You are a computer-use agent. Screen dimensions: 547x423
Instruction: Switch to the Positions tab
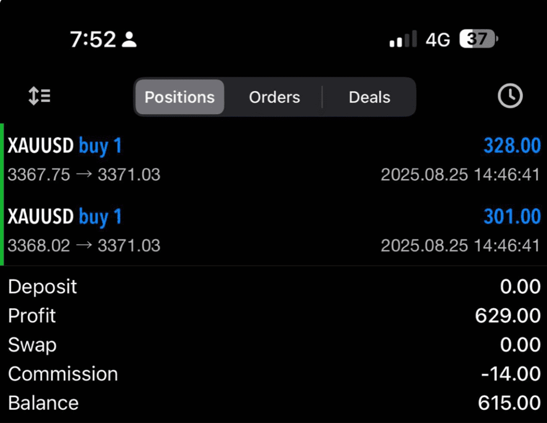point(179,97)
